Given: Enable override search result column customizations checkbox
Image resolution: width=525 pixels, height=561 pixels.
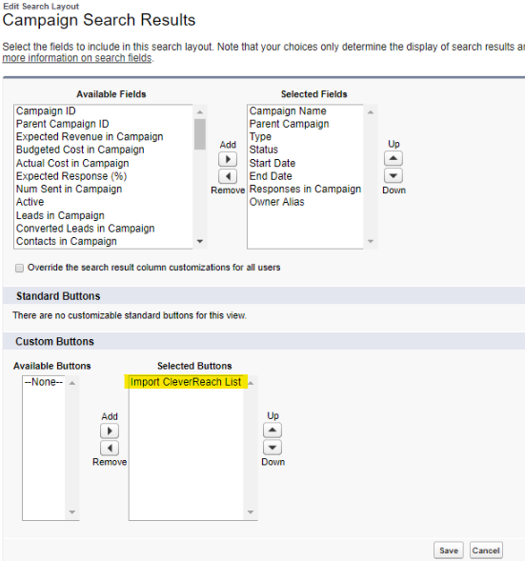Looking at the screenshot, I should pos(20,268).
